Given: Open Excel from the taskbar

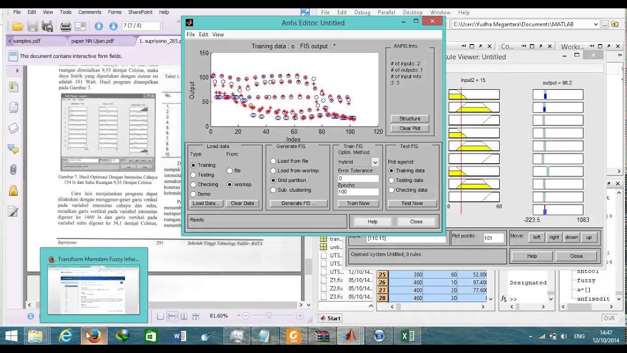Looking at the screenshot, I should click(x=408, y=336).
